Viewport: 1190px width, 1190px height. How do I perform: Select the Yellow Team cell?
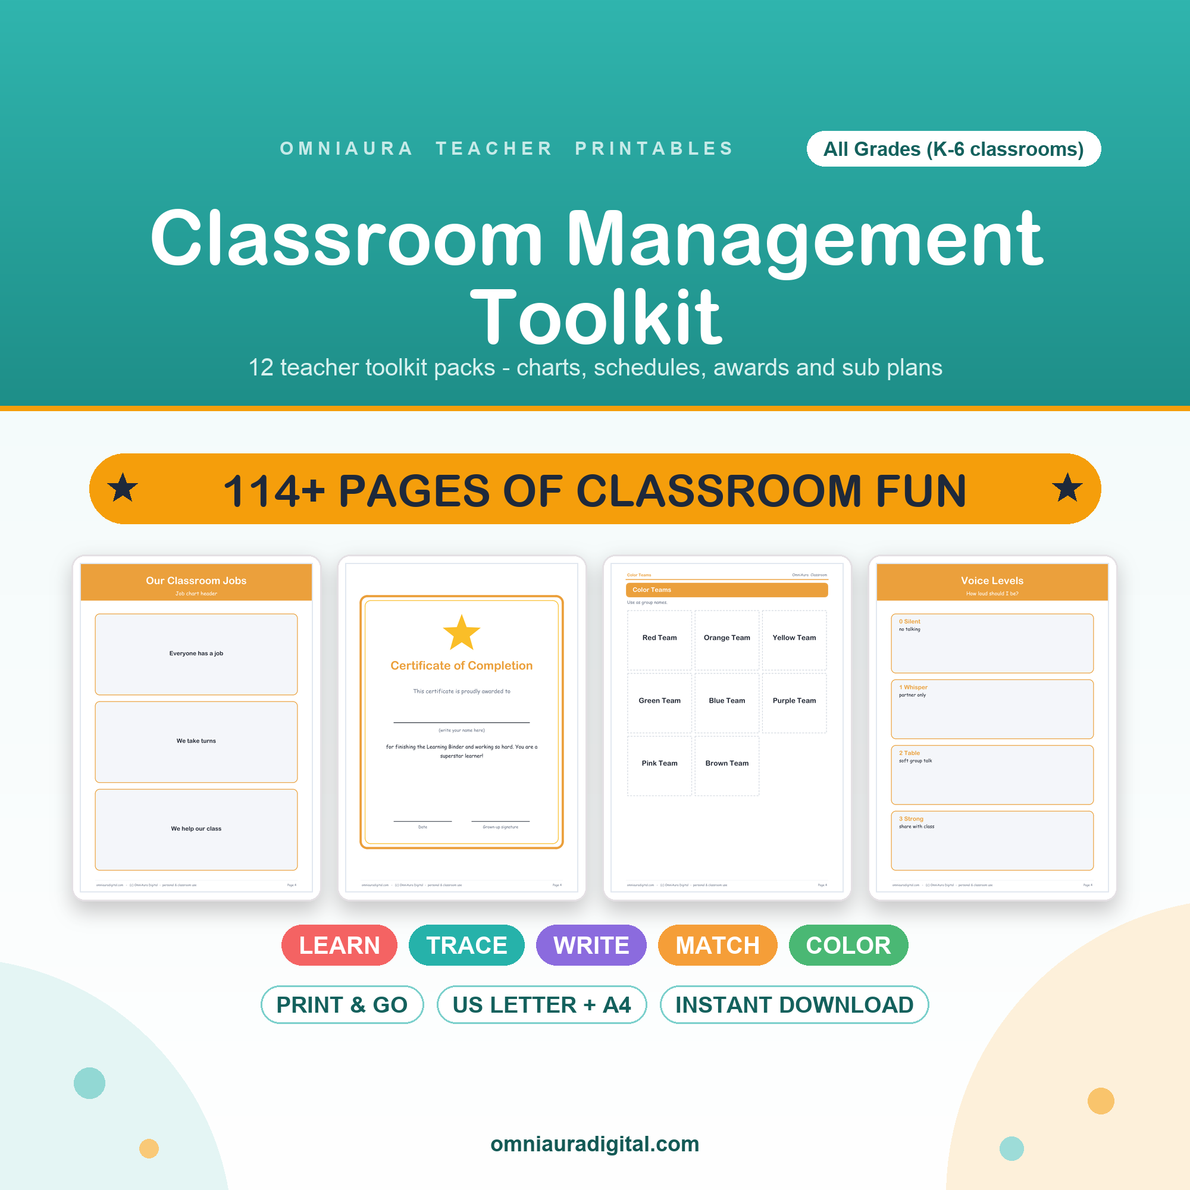[x=794, y=640]
